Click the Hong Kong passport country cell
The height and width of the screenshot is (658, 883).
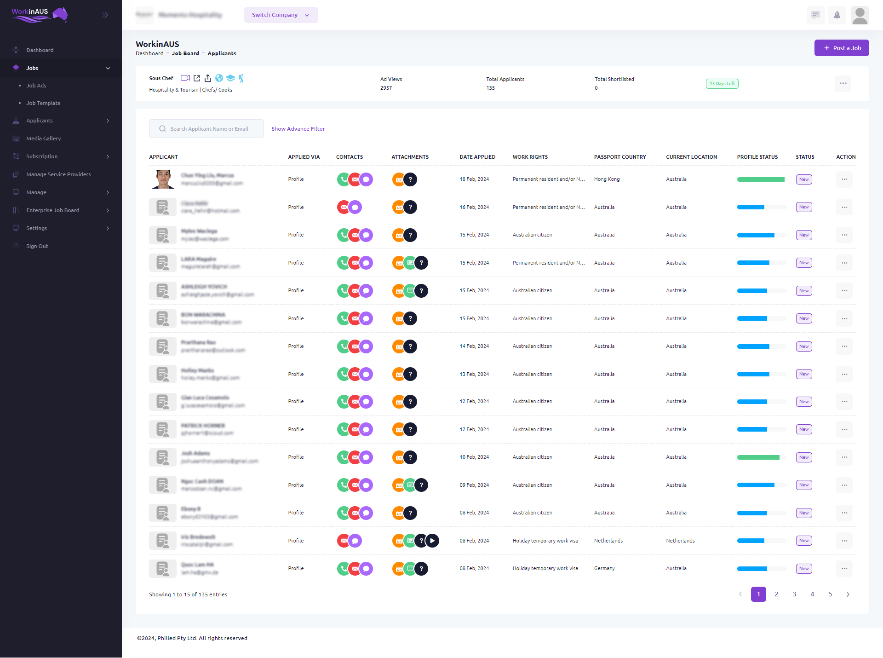click(607, 179)
